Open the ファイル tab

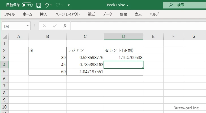[9, 14]
